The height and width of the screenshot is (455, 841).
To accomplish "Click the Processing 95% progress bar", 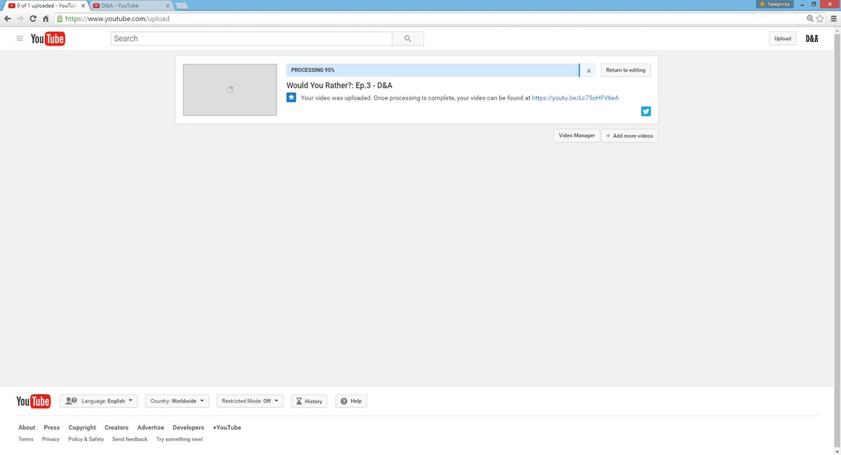I will pyautogui.click(x=433, y=70).
